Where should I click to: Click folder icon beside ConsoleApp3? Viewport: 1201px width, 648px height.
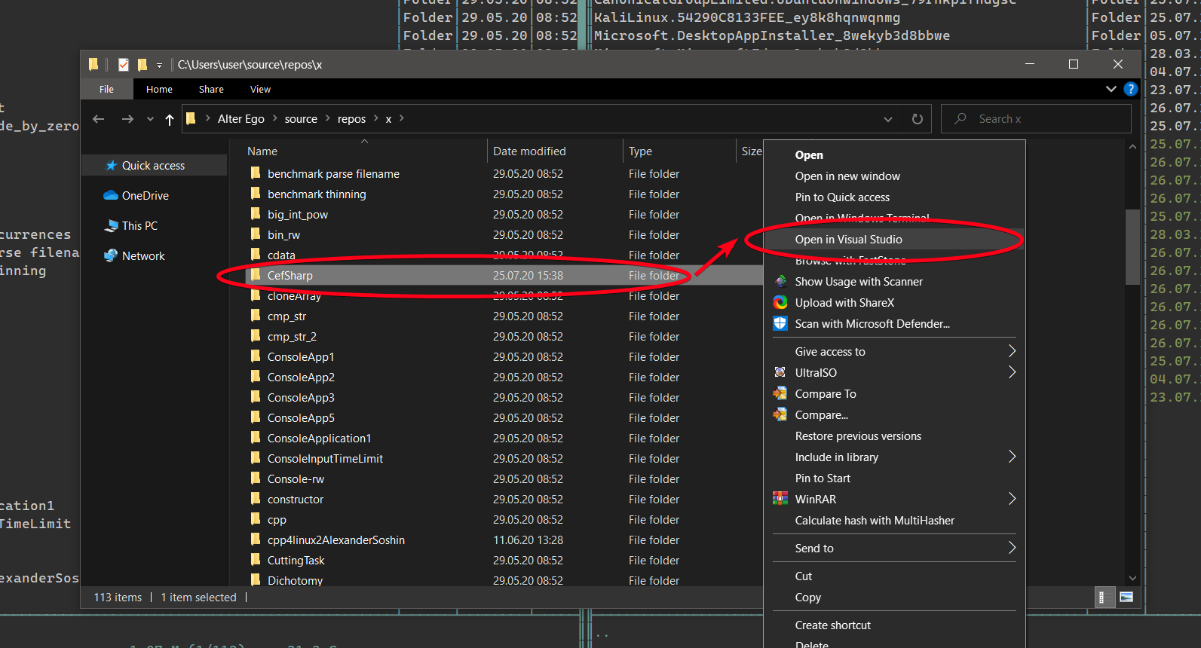[x=256, y=397]
